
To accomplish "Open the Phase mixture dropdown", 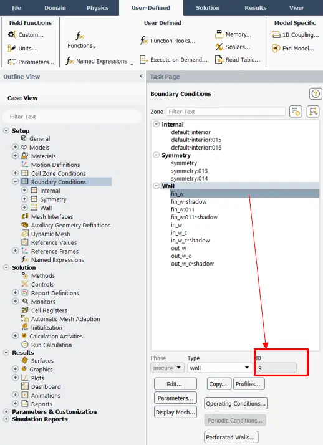I will tap(167, 368).
